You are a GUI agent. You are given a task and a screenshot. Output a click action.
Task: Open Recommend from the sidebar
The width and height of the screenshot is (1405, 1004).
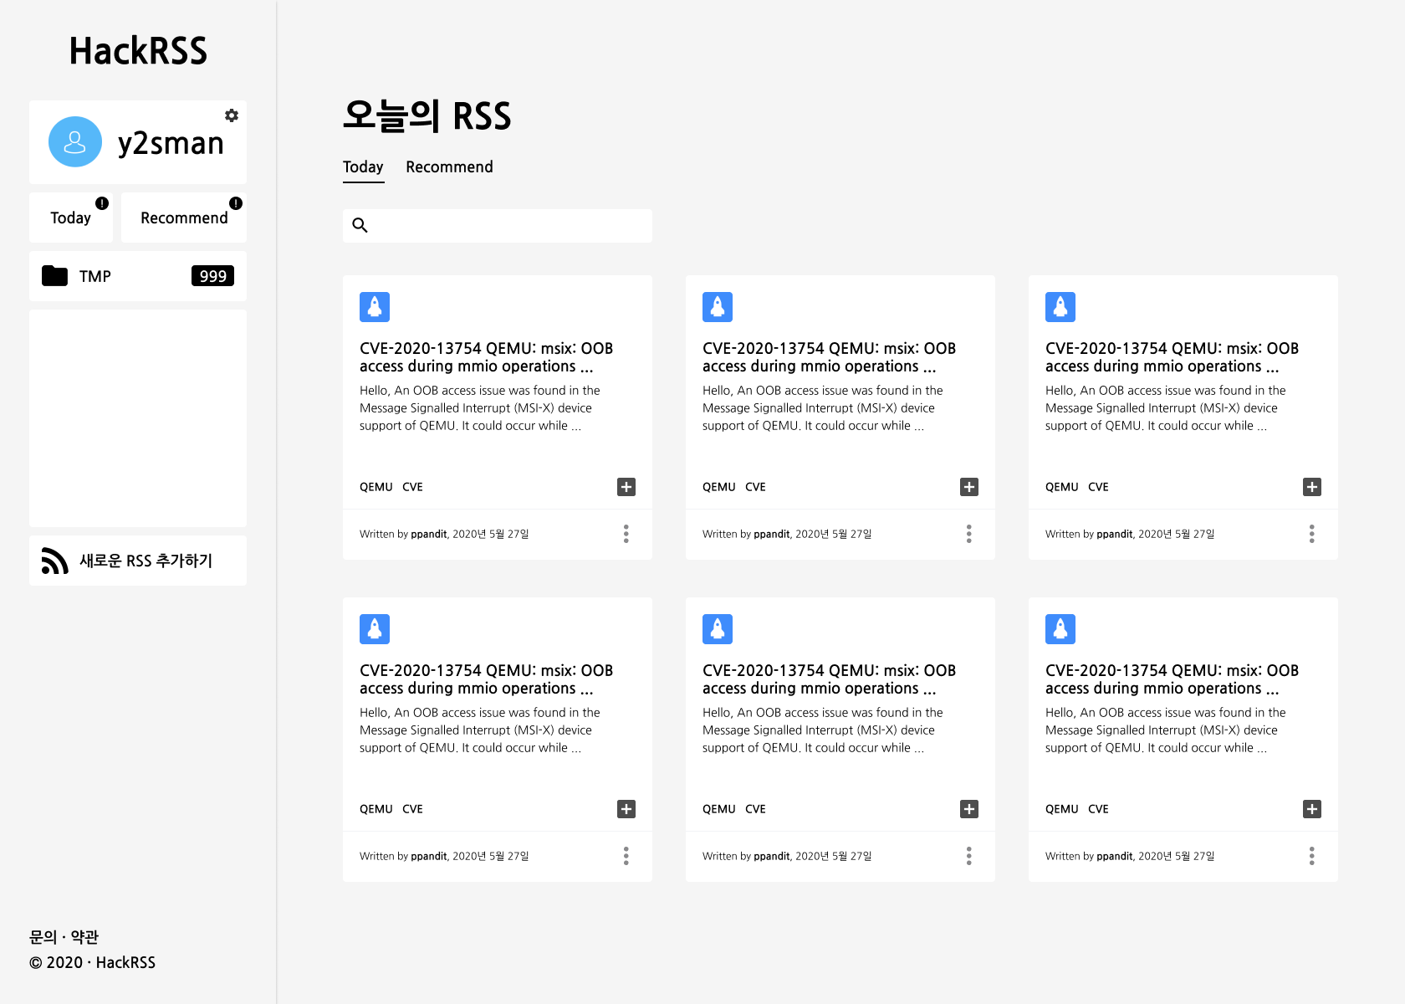(184, 218)
